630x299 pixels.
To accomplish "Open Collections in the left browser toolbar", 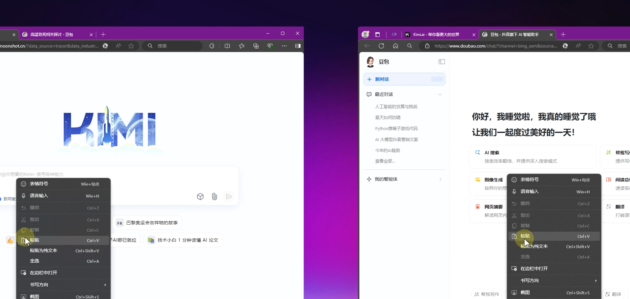I will coord(256,46).
